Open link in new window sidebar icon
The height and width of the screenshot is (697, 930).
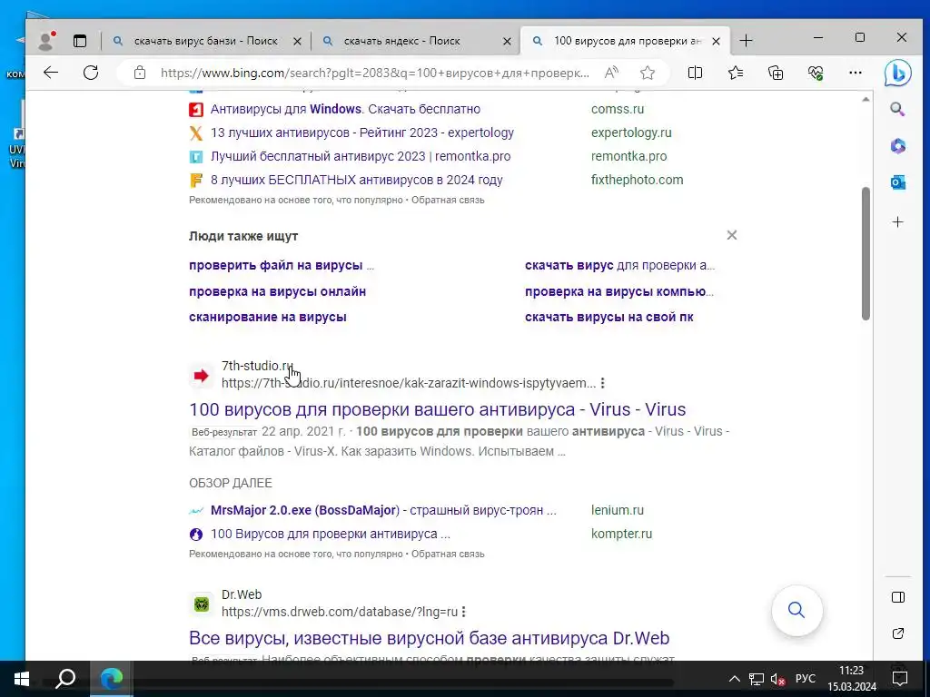click(x=898, y=633)
